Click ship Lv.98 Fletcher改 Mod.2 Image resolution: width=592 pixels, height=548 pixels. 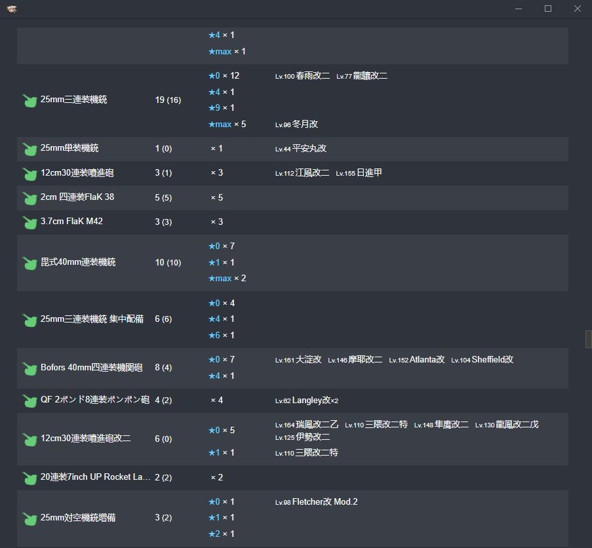click(317, 502)
